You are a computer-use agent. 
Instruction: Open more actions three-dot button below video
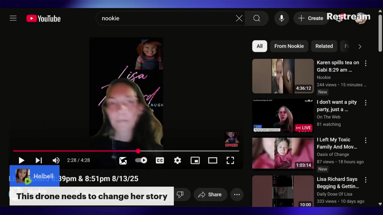(237, 194)
